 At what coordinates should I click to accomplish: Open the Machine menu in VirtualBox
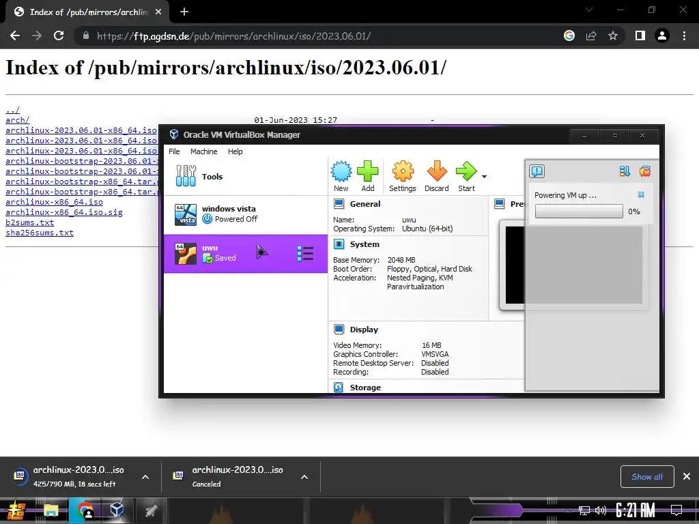pos(203,151)
